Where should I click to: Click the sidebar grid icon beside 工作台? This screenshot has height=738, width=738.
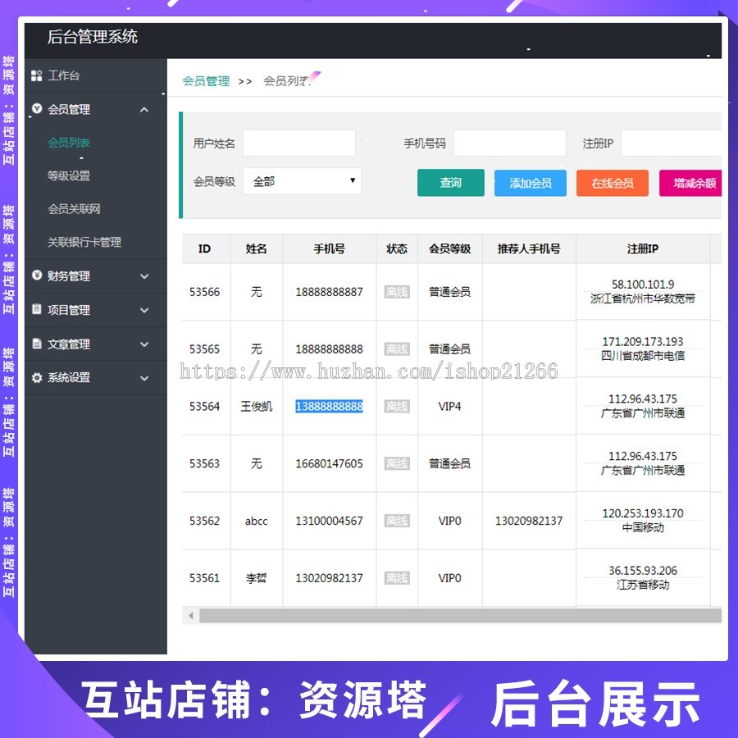tap(36, 75)
